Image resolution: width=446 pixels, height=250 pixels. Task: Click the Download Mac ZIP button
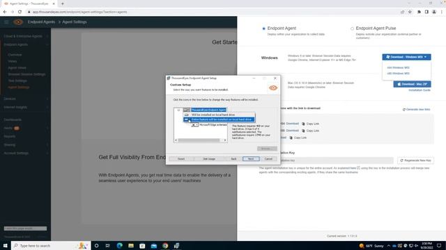[x=412, y=84]
